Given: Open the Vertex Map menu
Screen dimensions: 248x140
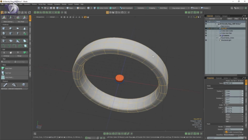Looking at the screenshot, I should tap(42, 4).
